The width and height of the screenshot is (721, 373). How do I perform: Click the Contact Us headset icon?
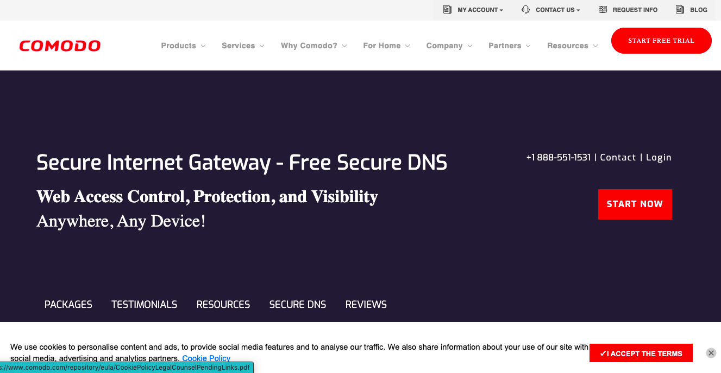(525, 9)
